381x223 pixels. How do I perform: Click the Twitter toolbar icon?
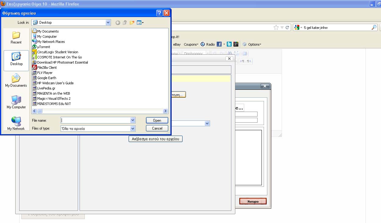click(229, 44)
